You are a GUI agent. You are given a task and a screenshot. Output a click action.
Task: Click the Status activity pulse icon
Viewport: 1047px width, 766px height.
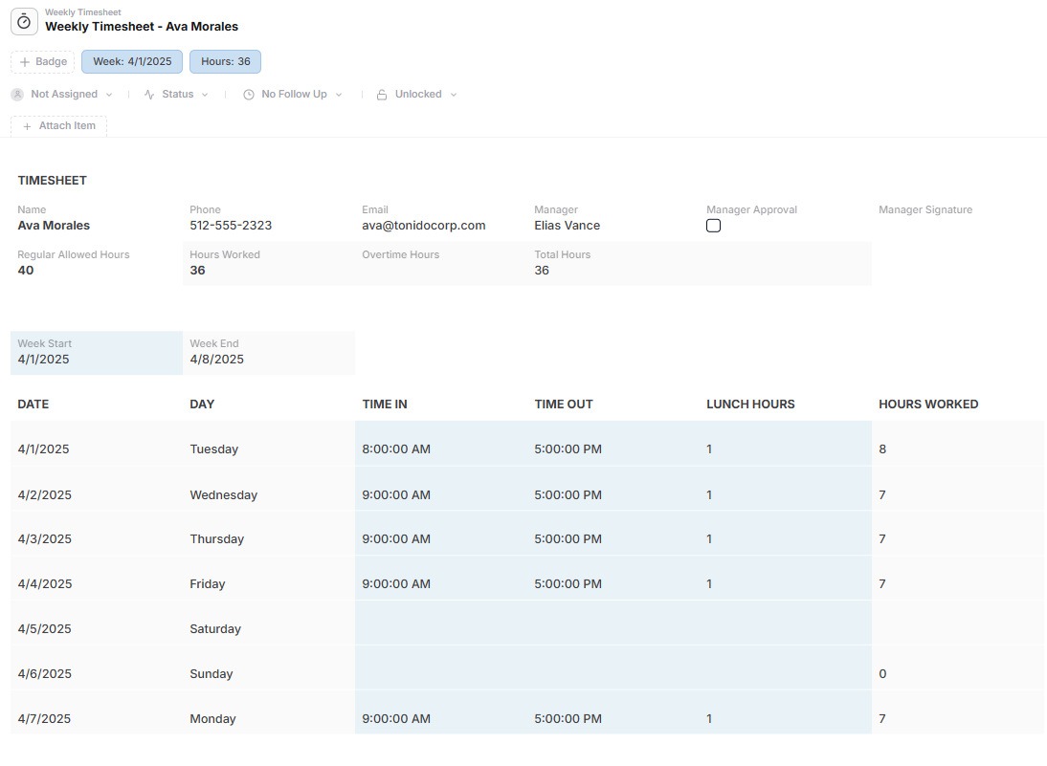pyautogui.click(x=149, y=95)
